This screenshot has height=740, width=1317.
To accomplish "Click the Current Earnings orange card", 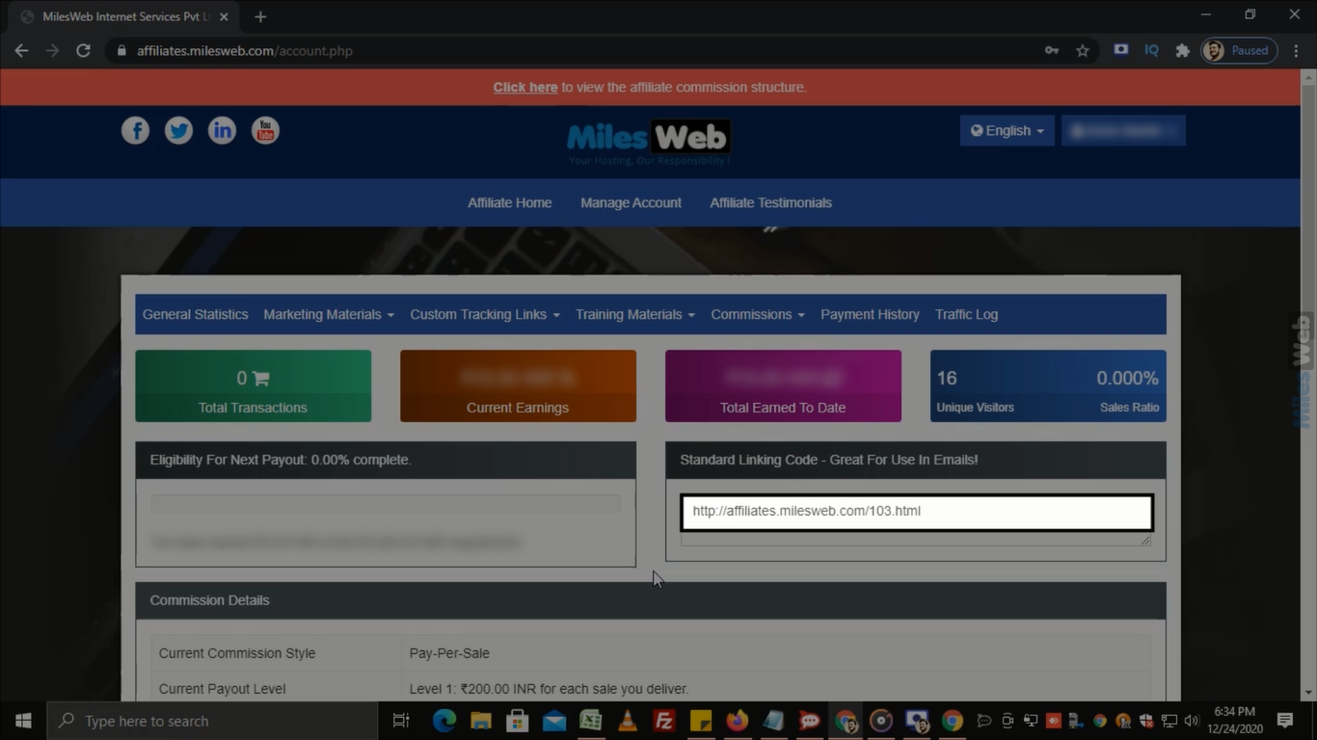I will point(518,385).
